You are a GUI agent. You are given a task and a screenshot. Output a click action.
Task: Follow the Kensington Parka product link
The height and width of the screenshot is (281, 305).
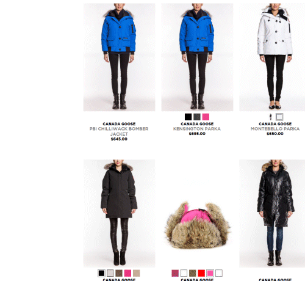197,129
